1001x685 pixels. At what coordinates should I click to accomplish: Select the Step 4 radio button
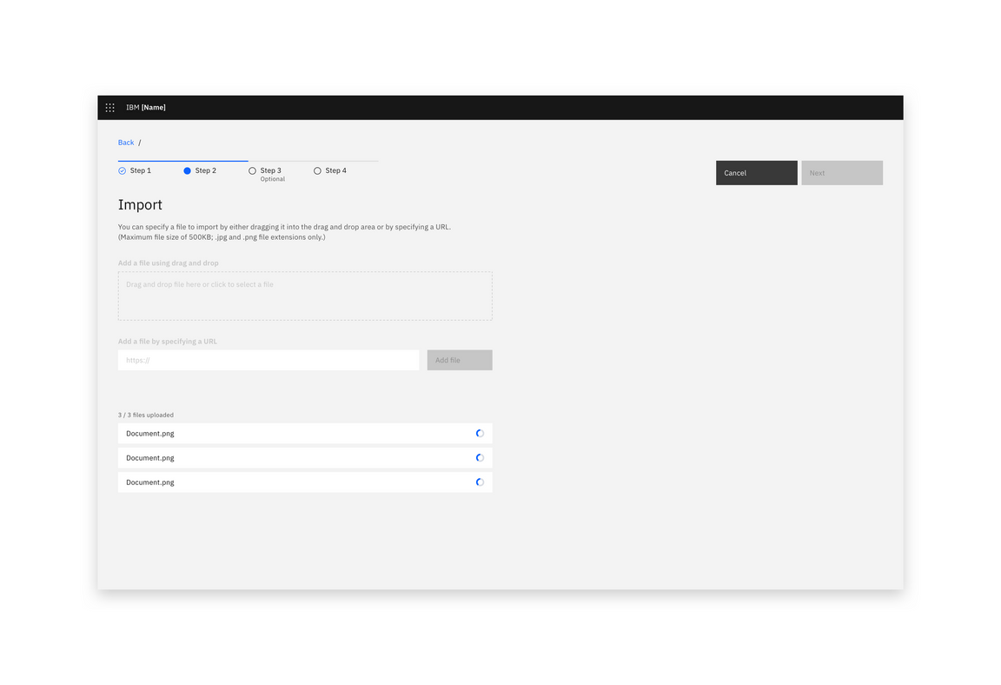pos(317,170)
